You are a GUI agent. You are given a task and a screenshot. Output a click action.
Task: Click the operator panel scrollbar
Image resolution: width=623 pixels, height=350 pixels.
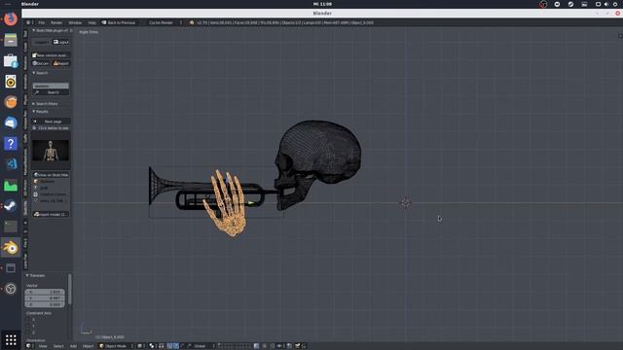pyautogui.click(x=70, y=290)
